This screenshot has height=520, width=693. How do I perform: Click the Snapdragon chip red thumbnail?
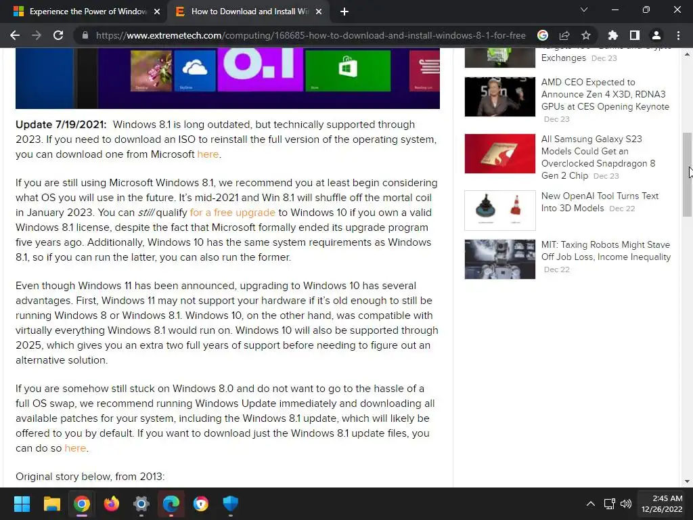[x=500, y=154]
